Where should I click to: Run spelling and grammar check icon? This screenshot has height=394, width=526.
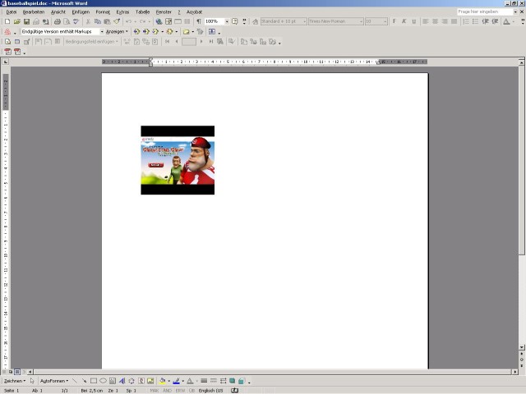(x=76, y=21)
